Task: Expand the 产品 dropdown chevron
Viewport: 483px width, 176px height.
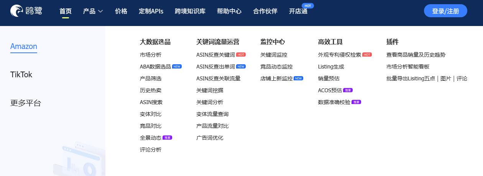Action: pyautogui.click(x=100, y=11)
